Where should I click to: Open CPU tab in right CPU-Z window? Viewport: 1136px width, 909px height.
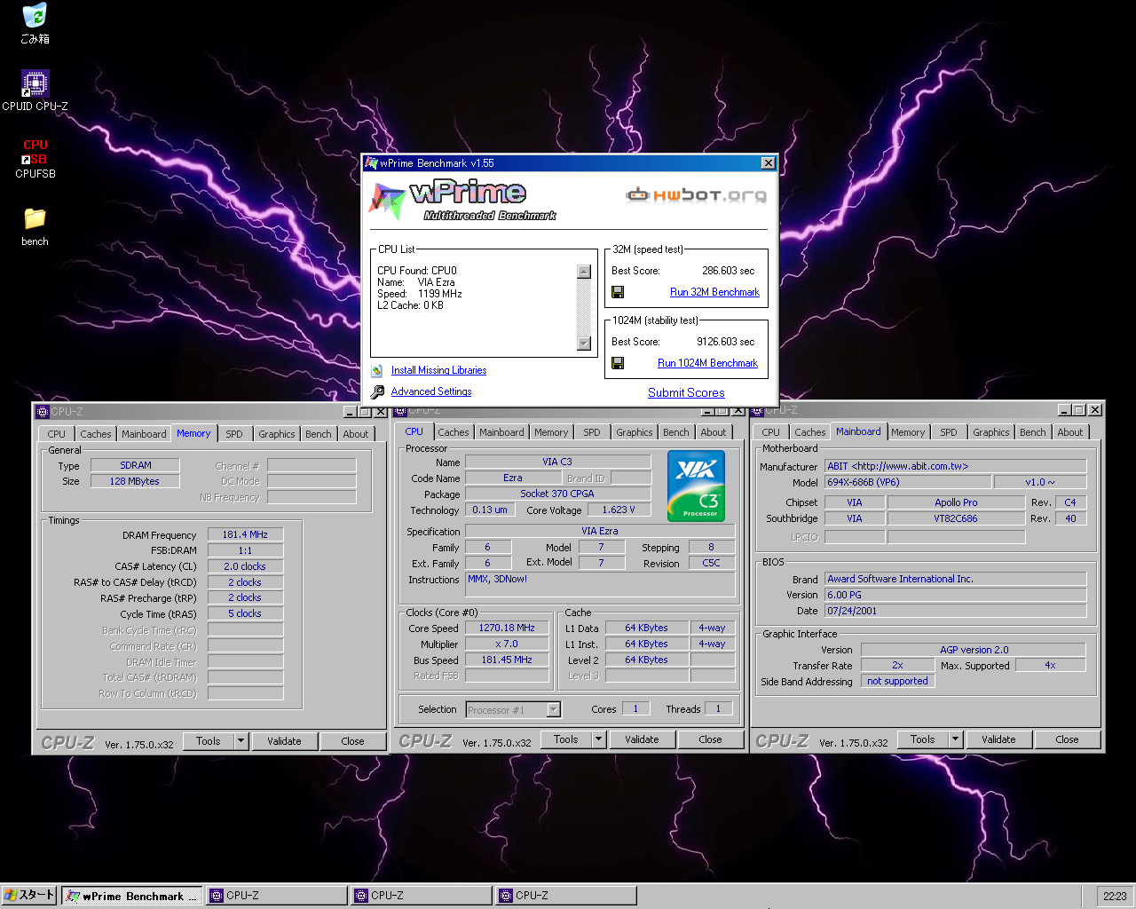[x=771, y=432]
